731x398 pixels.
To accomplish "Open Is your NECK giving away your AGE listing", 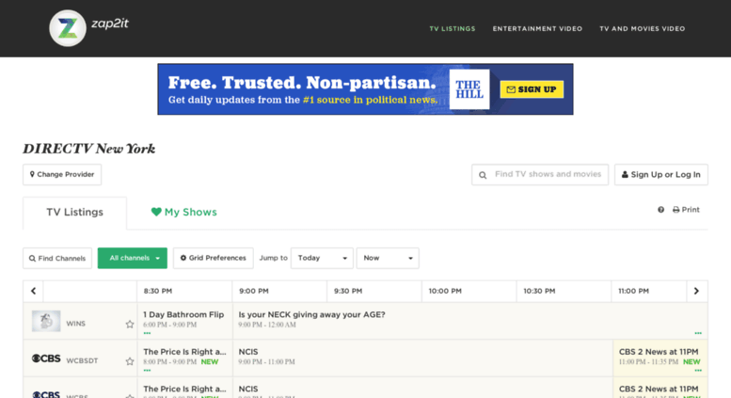I will 470,321.
